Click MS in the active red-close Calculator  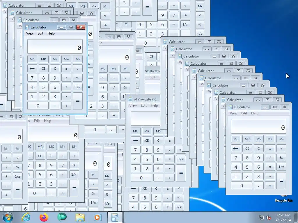tap(55, 59)
